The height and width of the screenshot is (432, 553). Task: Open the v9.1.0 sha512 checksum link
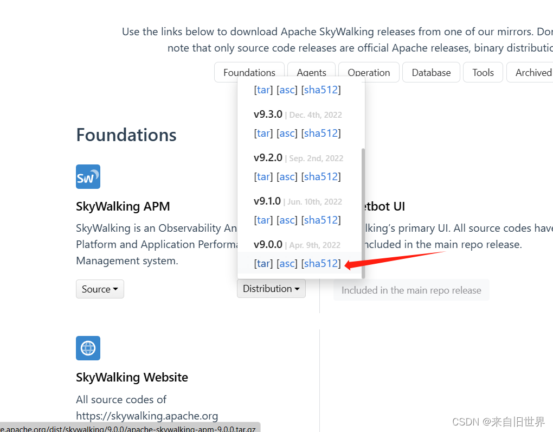point(321,220)
